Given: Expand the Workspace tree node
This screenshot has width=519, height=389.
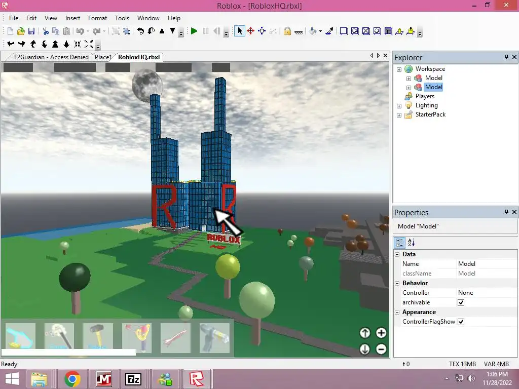Looking at the screenshot, I should click(399, 69).
